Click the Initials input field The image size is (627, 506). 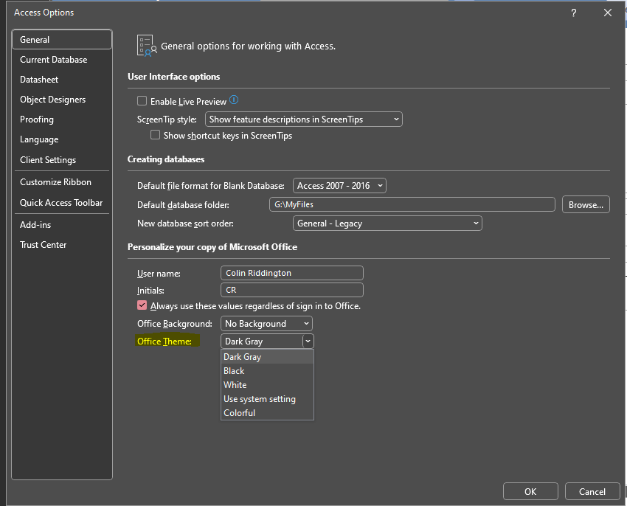tap(292, 290)
